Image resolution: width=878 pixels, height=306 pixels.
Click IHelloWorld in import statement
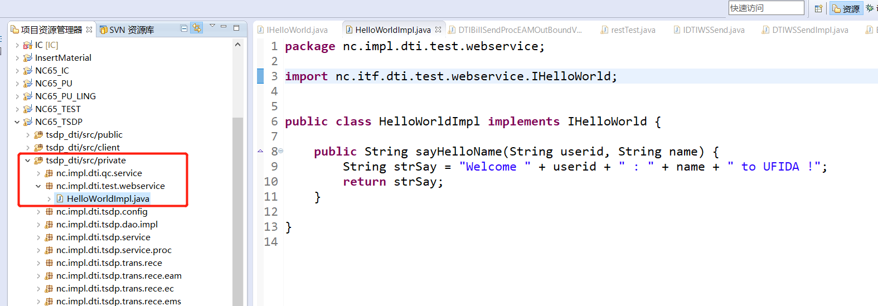[571, 76]
